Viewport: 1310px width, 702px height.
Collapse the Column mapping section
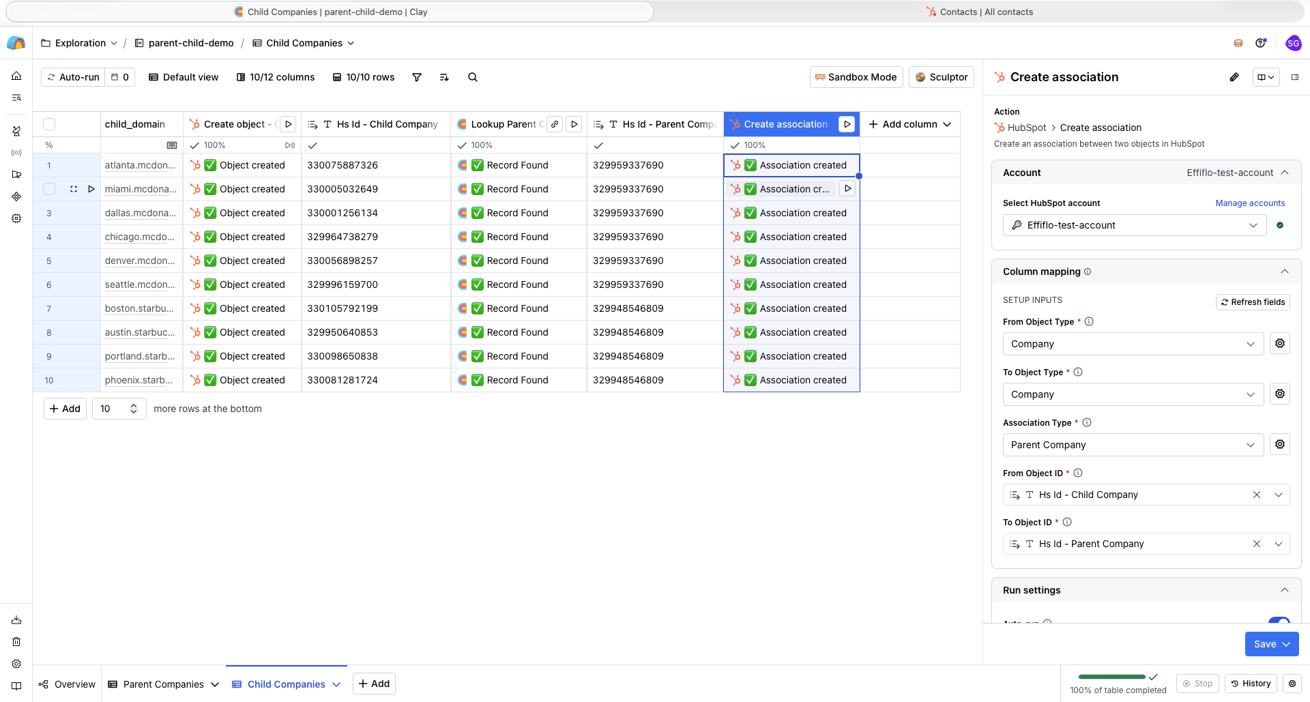(1285, 272)
